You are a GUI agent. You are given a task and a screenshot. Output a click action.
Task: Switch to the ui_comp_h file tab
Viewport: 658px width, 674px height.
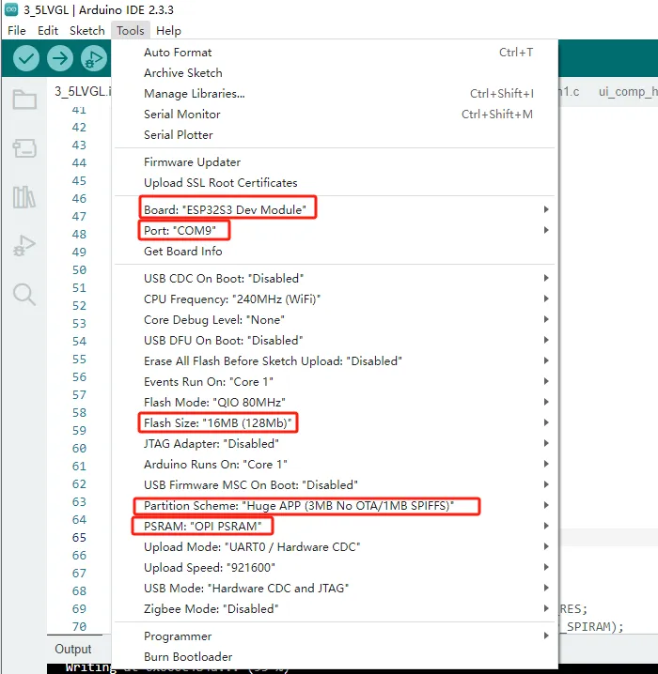pos(627,92)
